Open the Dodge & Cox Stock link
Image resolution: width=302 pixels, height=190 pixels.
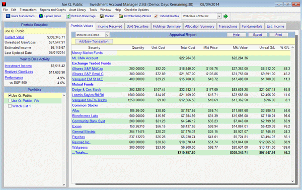[87, 90]
